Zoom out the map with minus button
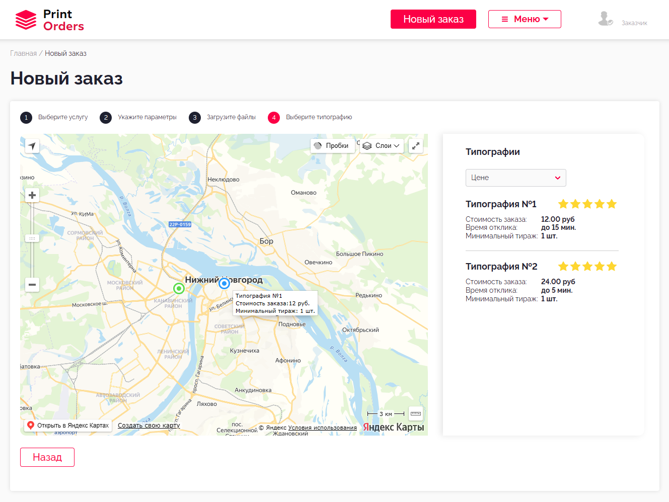Screen dimensions: 669x502 click(32, 285)
